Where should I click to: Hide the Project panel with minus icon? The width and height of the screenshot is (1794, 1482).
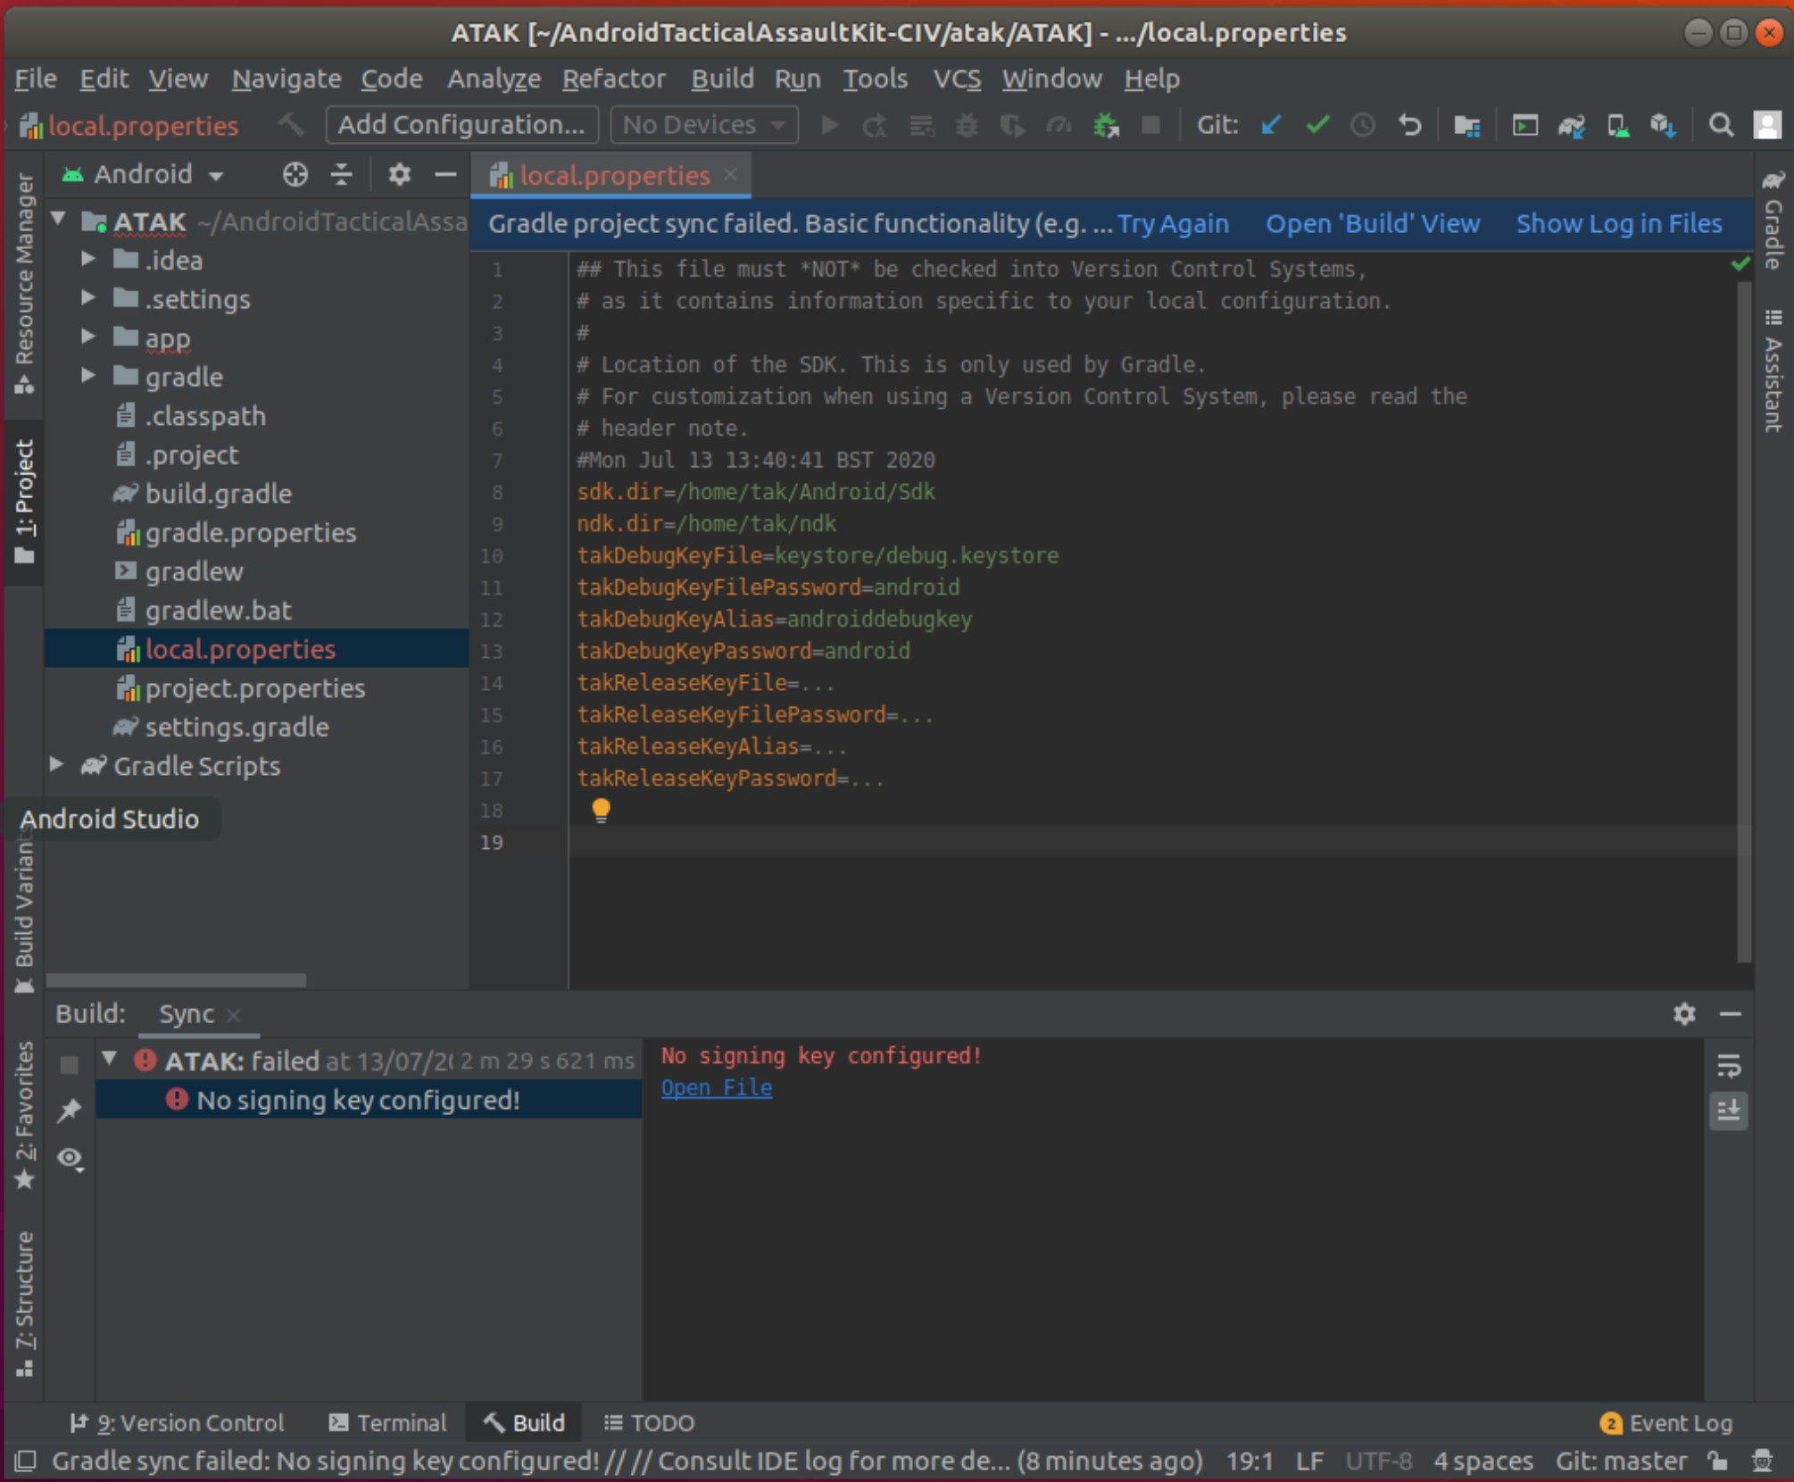click(445, 174)
